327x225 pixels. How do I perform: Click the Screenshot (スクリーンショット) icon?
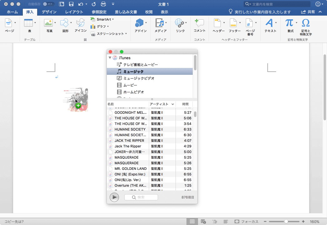pos(93,34)
